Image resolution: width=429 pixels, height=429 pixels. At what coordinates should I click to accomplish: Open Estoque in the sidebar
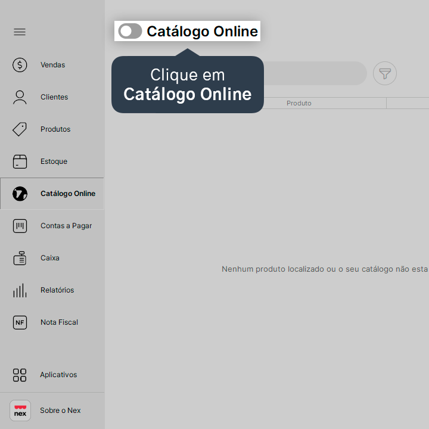pyautogui.click(x=54, y=161)
